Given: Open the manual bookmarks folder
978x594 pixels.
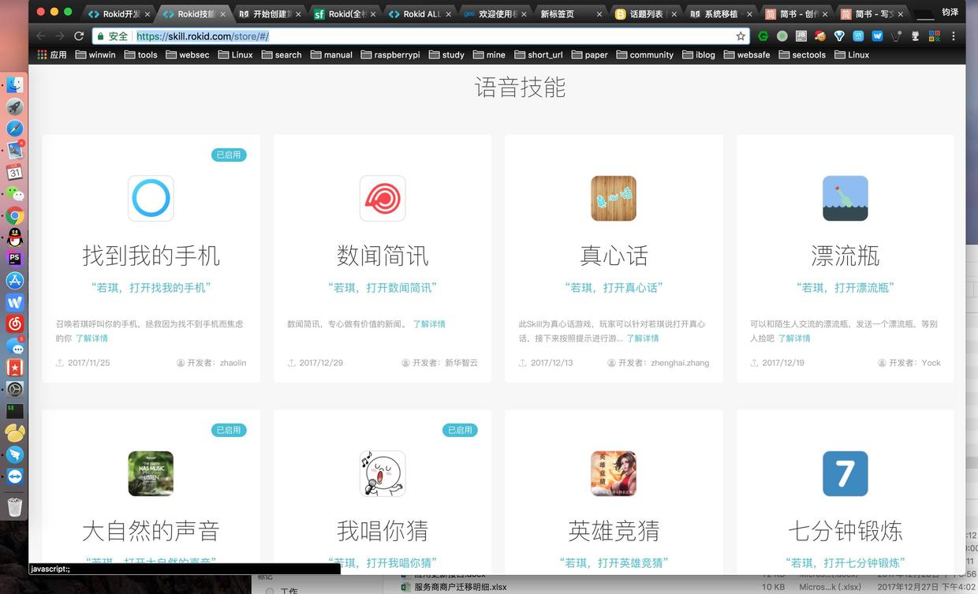Looking at the screenshot, I should coord(331,55).
